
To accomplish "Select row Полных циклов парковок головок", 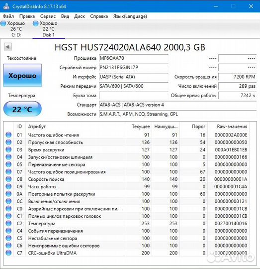I will (x=126, y=216).
